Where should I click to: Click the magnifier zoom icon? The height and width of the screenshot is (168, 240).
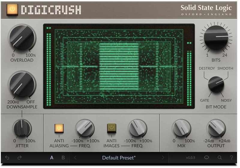click(220, 158)
